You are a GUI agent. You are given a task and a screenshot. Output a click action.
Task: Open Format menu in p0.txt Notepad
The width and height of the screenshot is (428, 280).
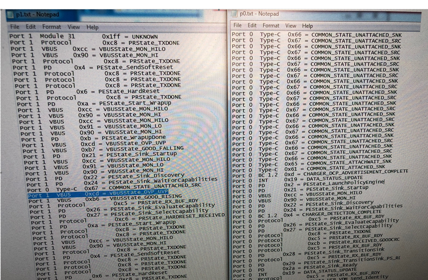pos(271,25)
